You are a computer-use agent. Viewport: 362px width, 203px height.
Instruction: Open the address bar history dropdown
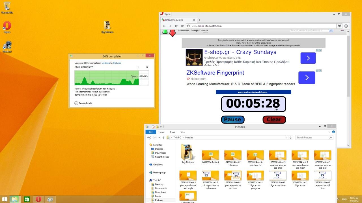286,138
